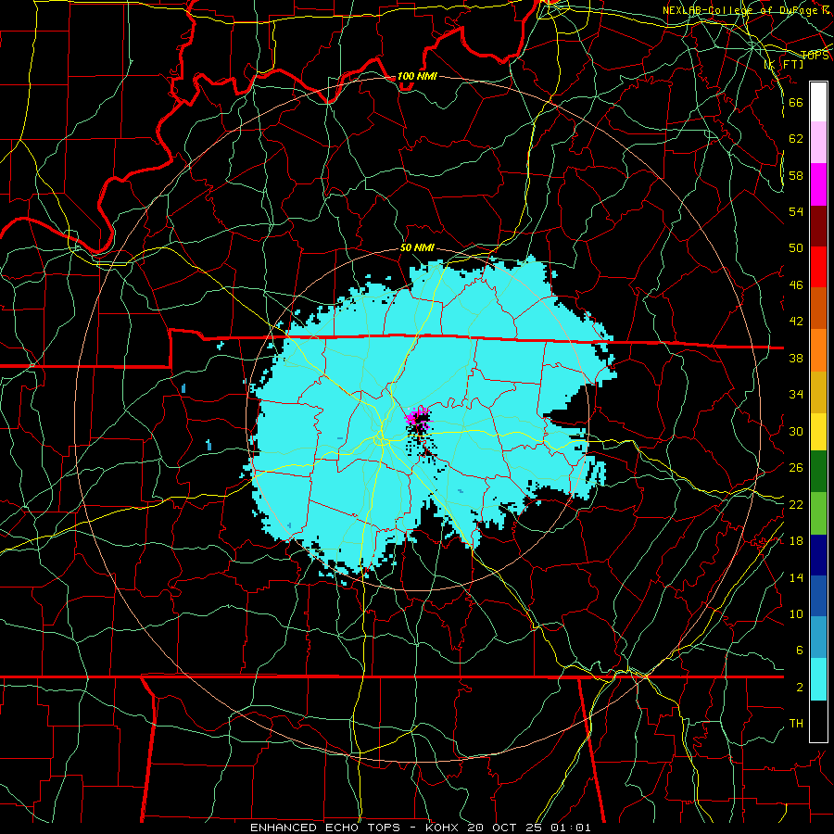Click the orange 42 kft color band
This screenshot has width=834, height=834.
818,308
